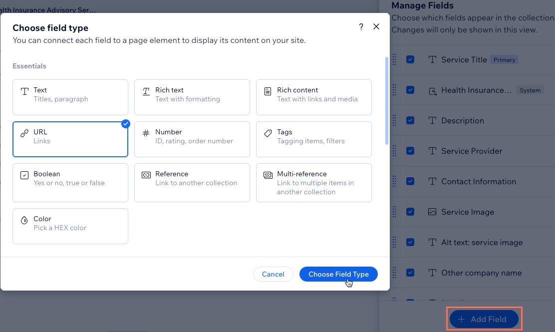The image size is (555, 332).
Task: Open the help question mark icon
Action: 361,27
